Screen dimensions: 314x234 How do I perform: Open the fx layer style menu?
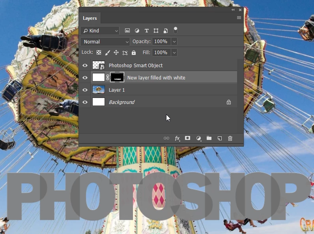pos(177,138)
